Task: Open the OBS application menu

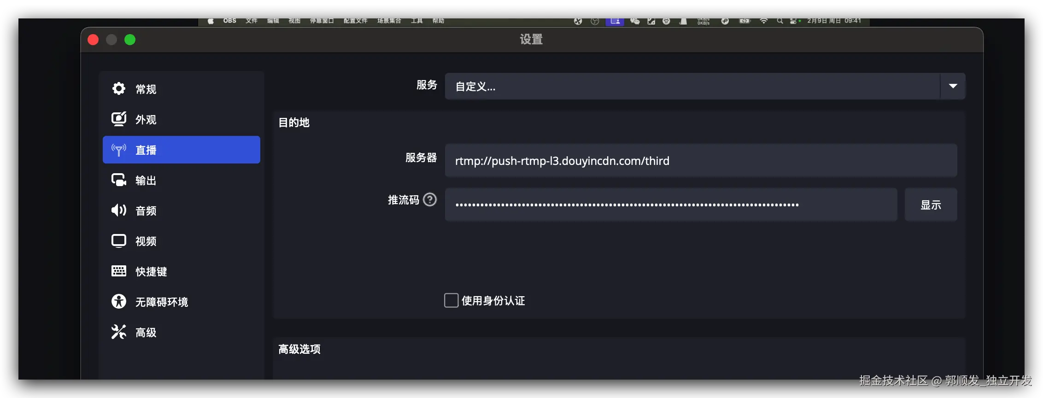Action: (x=229, y=21)
